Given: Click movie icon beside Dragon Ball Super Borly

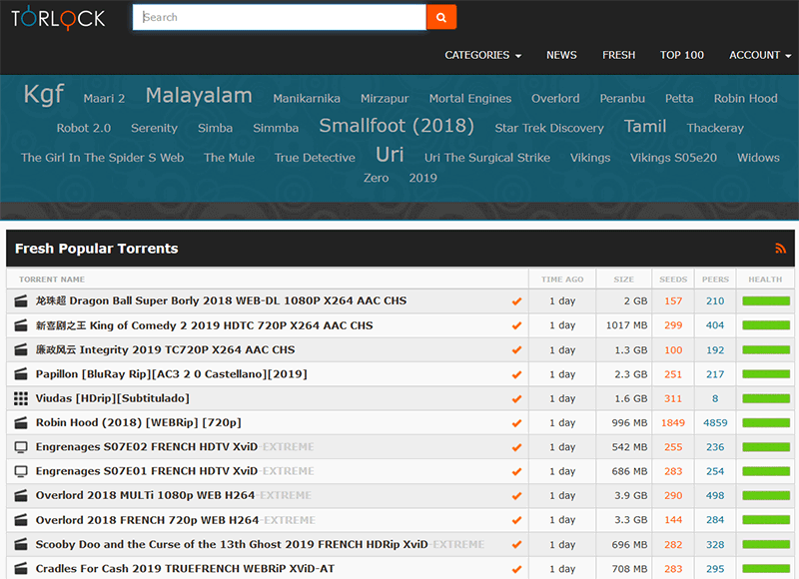Looking at the screenshot, I should click(21, 300).
